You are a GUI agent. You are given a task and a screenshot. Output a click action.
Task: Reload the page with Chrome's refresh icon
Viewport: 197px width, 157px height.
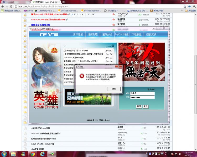(x=11, y=7)
